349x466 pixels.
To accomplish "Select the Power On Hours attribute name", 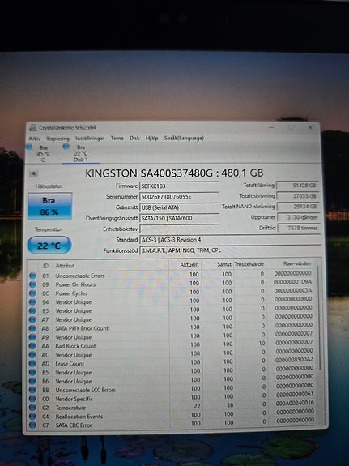I will [75, 284].
